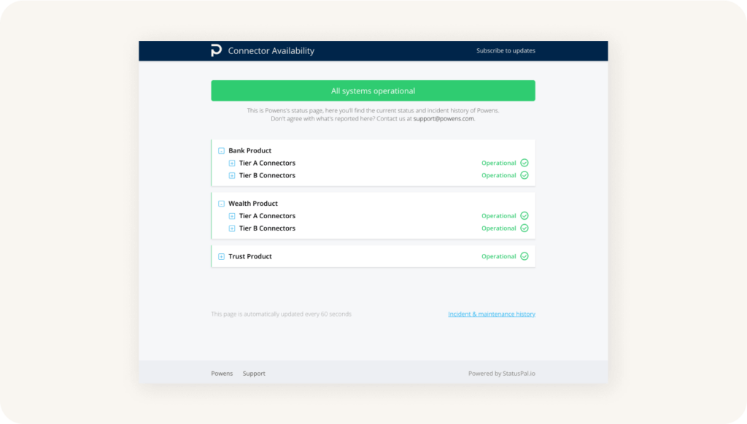Click the Powens logo in the header
This screenshot has height=424, width=747.
(216, 50)
